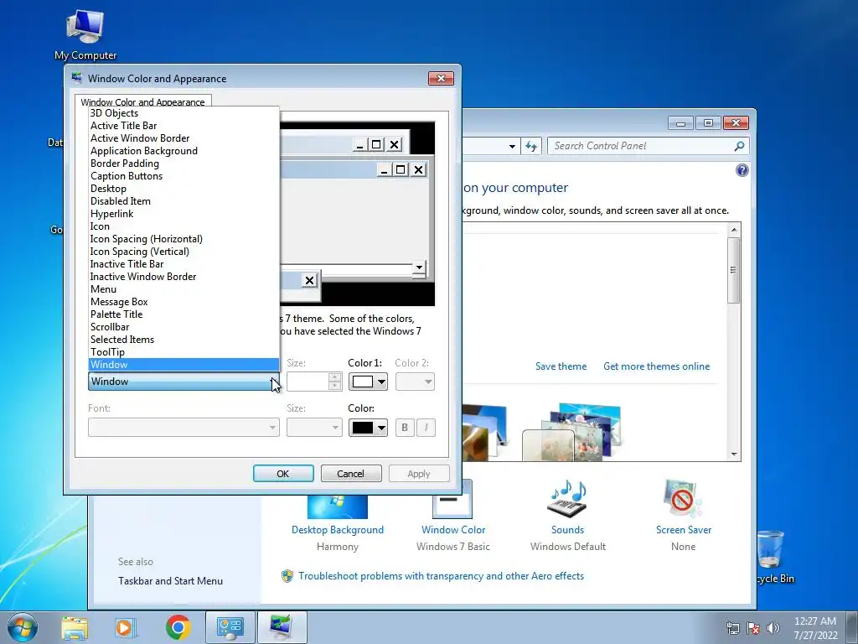Select highlighted Window entry in list
This screenshot has width=858, height=644.
183,365
